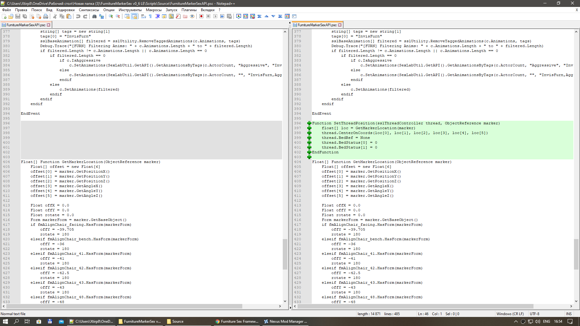Image resolution: width=580 pixels, height=326 pixels.
Task: Click the Stop macro recording icon
Action: pos(208,16)
